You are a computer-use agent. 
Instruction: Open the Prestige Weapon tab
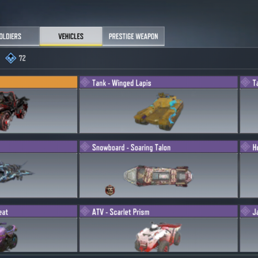click(134, 36)
